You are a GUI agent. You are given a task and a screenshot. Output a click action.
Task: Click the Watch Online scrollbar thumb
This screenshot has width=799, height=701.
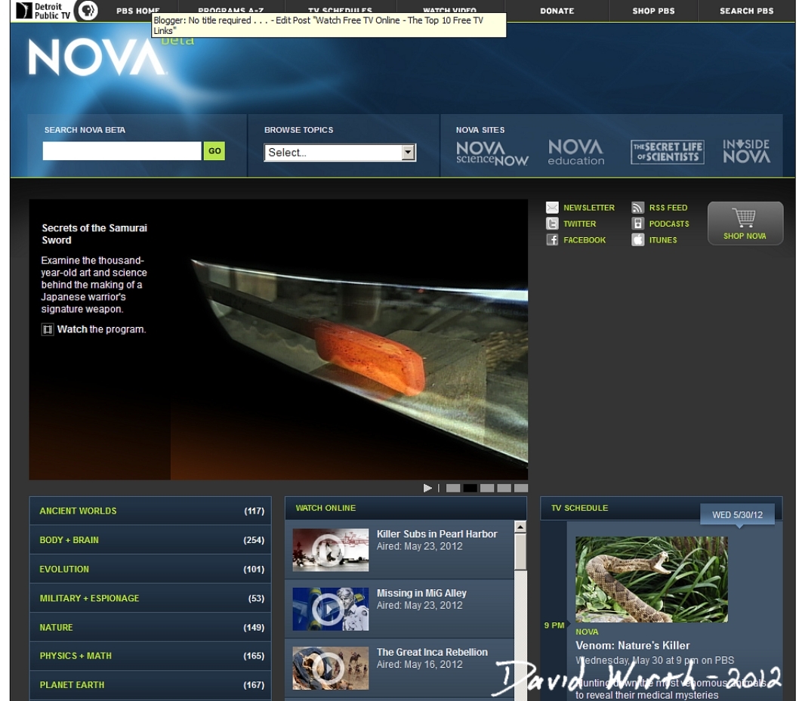pos(520,551)
